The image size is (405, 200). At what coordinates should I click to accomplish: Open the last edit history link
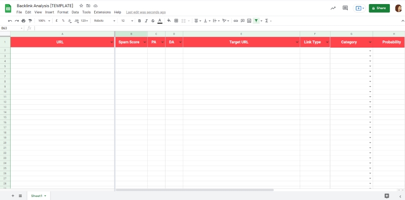point(146,12)
